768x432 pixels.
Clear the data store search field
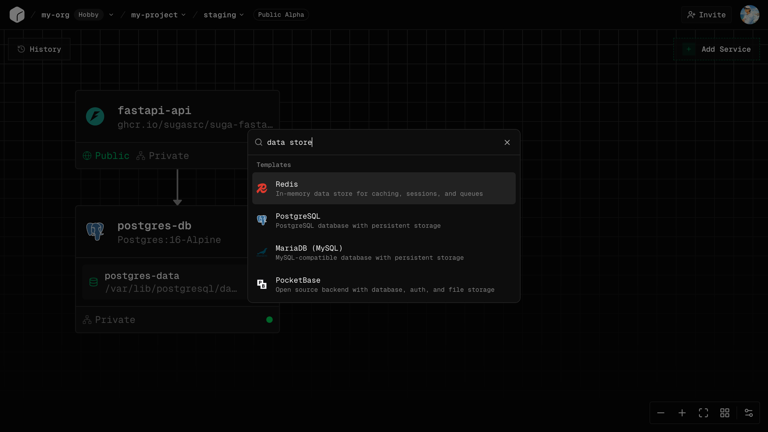(507, 142)
